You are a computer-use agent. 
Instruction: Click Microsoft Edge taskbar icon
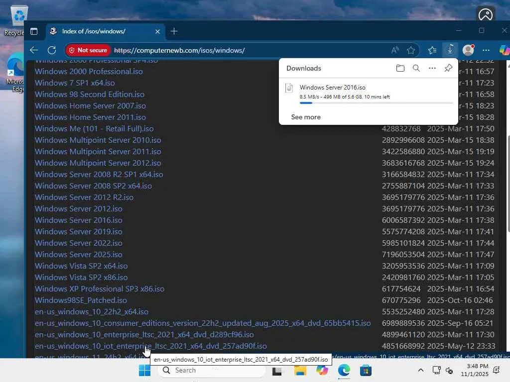(x=344, y=370)
